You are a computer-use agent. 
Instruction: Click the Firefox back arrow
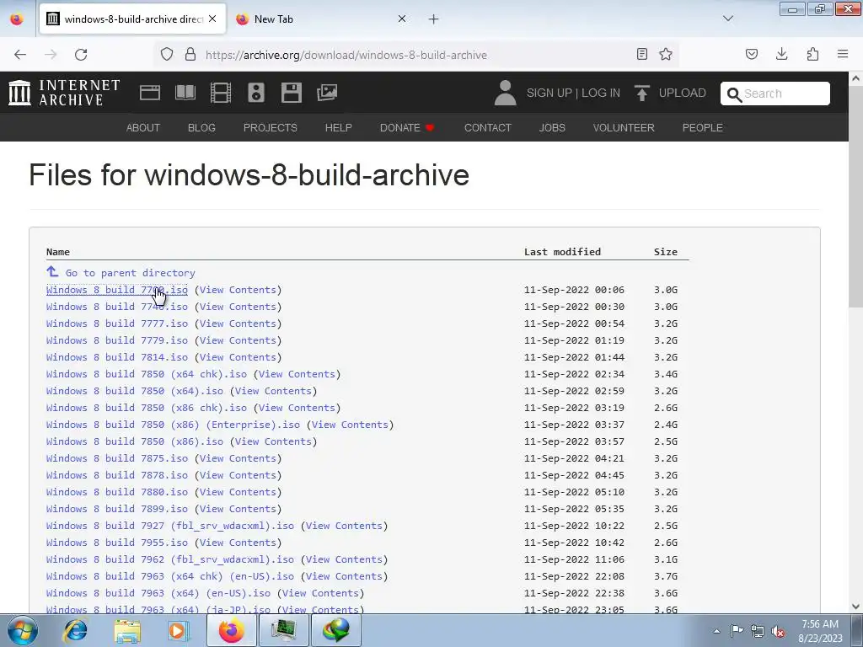coord(20,55)
